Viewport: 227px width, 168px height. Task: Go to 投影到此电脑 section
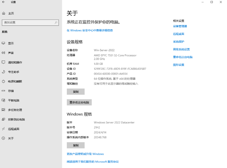pyautogui.click(x=16, y=119)
